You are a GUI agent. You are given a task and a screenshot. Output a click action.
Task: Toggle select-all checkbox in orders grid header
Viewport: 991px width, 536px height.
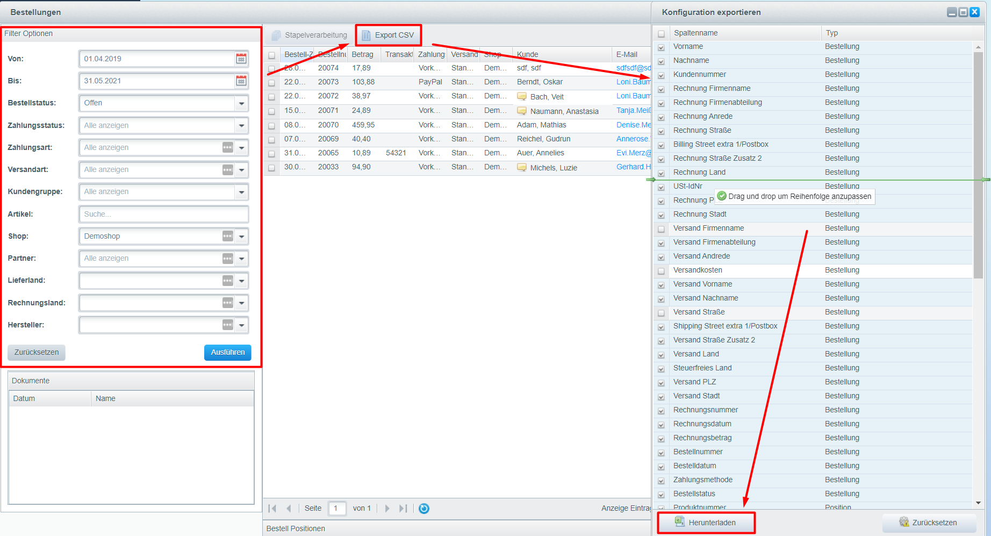pos(271,55)
